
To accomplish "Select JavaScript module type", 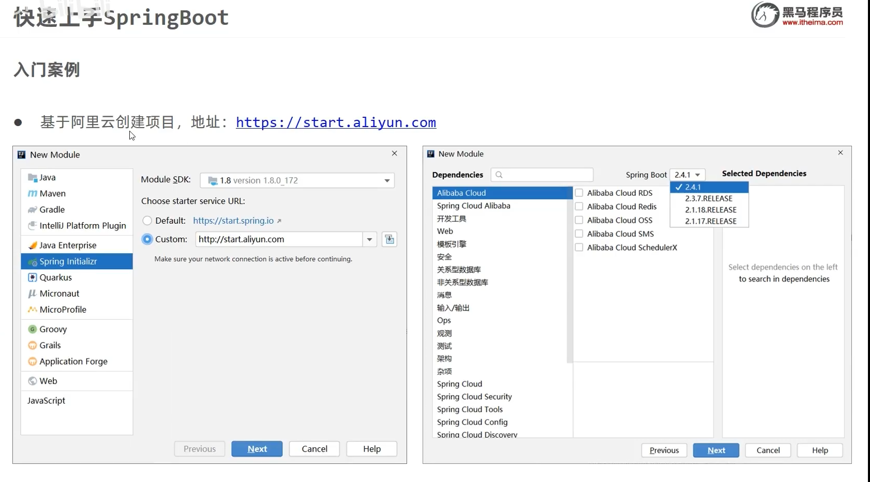I will (x=77, y=401).
